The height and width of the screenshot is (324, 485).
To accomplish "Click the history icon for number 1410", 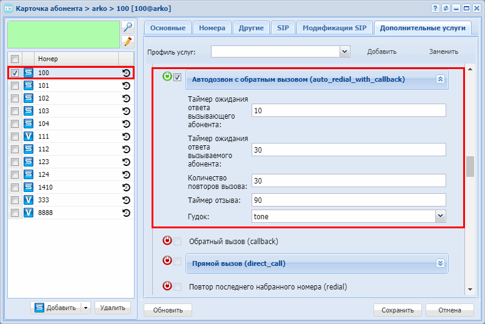I will point(126,187).
